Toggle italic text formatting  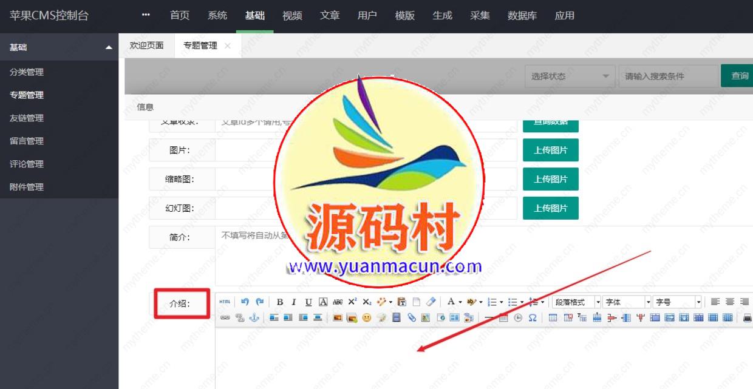click(x=294, y=302)
